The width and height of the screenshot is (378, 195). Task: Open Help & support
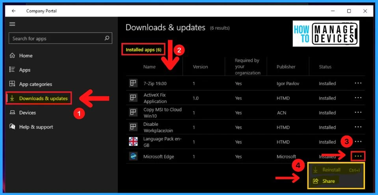click(36, 127)
